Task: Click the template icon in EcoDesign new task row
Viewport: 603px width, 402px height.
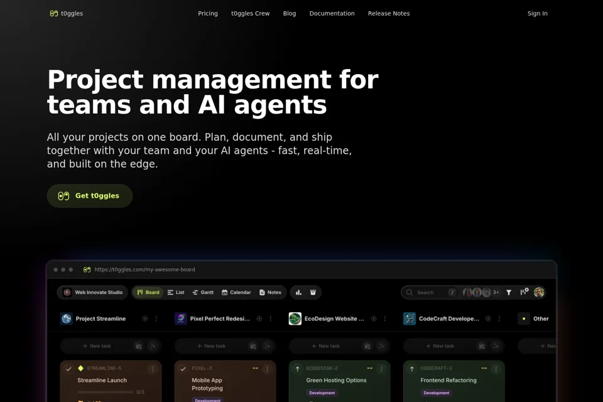Action: click(x=367, y=346)
